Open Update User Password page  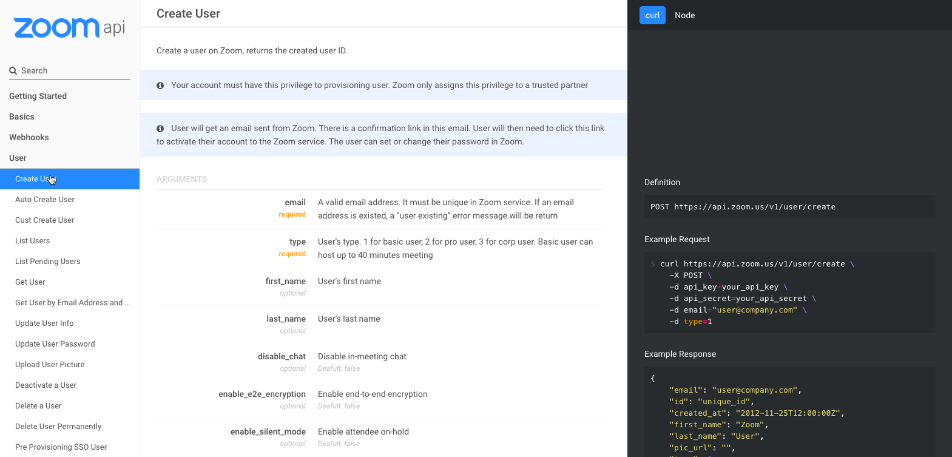pyautogui.click(x=55, y=344)
